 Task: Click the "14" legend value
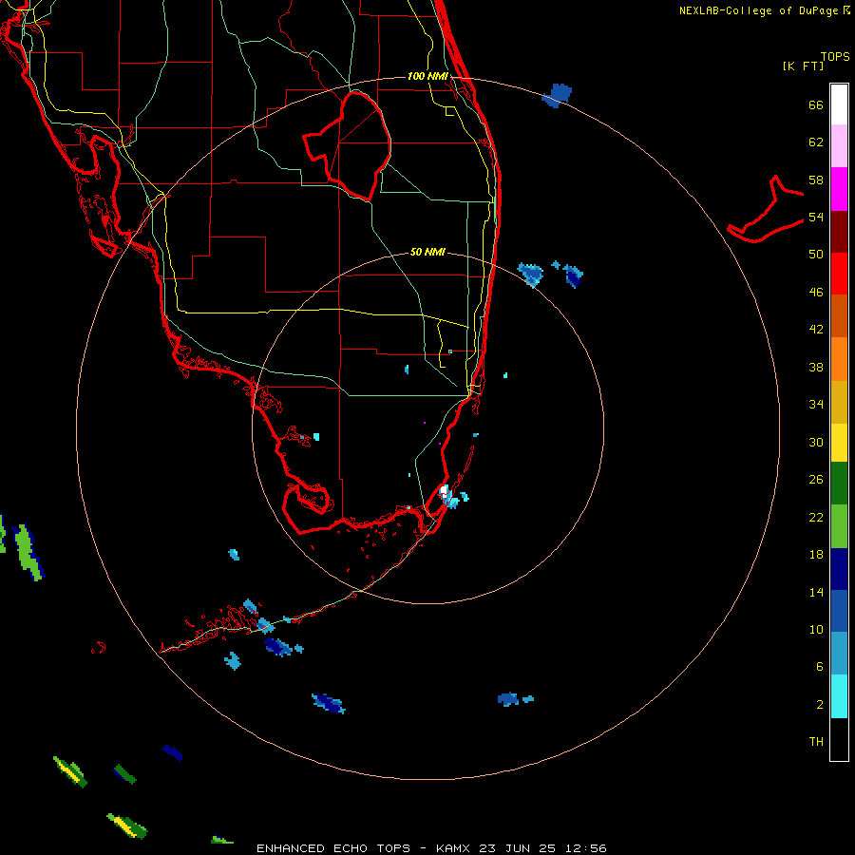point(816,592)
